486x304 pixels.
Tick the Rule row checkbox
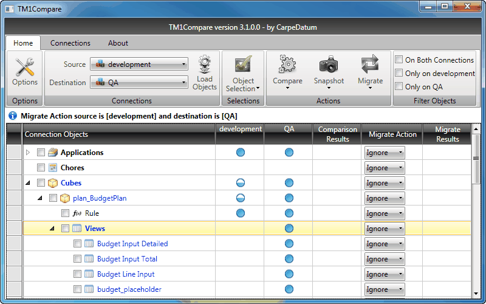click(x=65, y=213)
